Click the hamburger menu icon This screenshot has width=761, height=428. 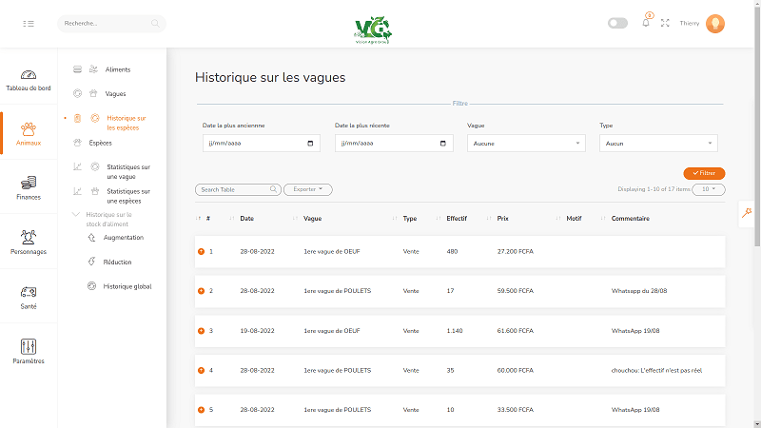[29, 23]
